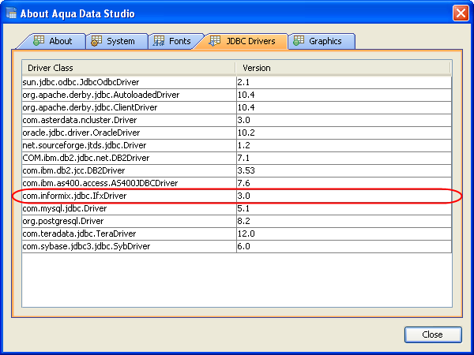This screenshot has width=474, height=355.
Task: Click version 8.2 of the postgresql driver
Action: [243, 221]
